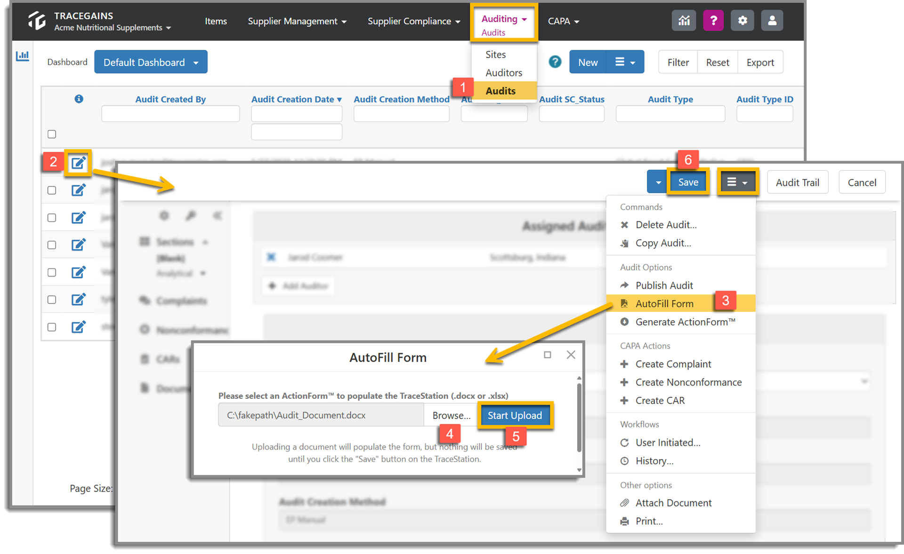This screenshot has height=554, width=904.
Task: Click the help question mark icon
Action: (x=713, y=20)
